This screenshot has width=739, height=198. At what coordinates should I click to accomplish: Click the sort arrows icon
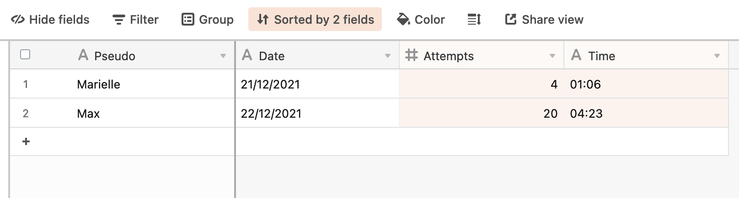tap(262, 20)
